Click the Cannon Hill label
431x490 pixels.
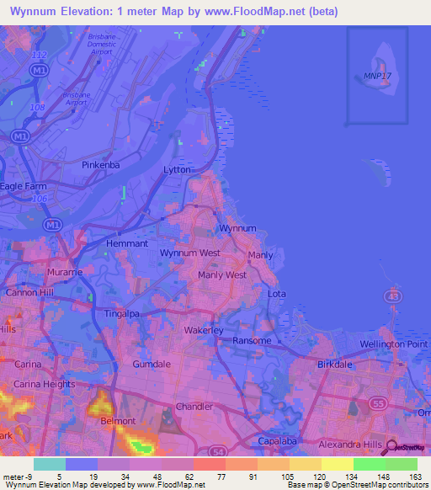coord(29,292)
